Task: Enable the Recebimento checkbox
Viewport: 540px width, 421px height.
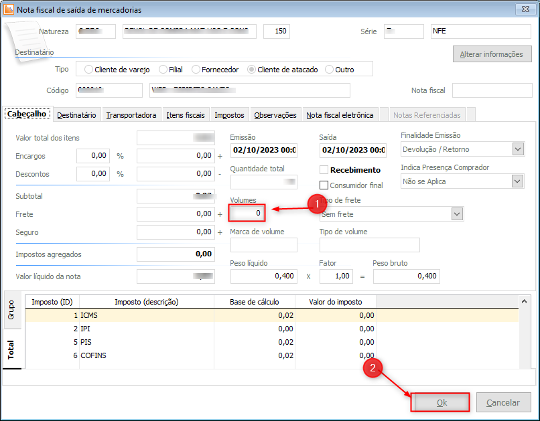Action: (324, 170)
